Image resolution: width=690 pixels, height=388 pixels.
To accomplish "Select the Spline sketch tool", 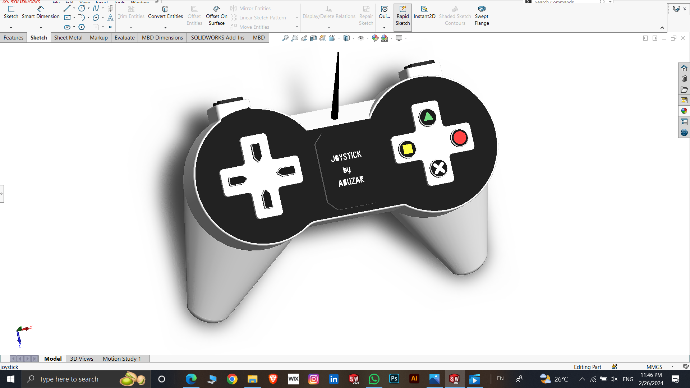I will tap(96, 8).
